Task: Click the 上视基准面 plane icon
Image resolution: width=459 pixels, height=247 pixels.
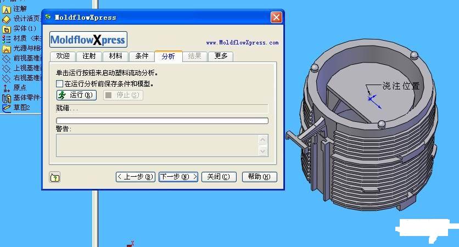Action: [x=7, y=69]
